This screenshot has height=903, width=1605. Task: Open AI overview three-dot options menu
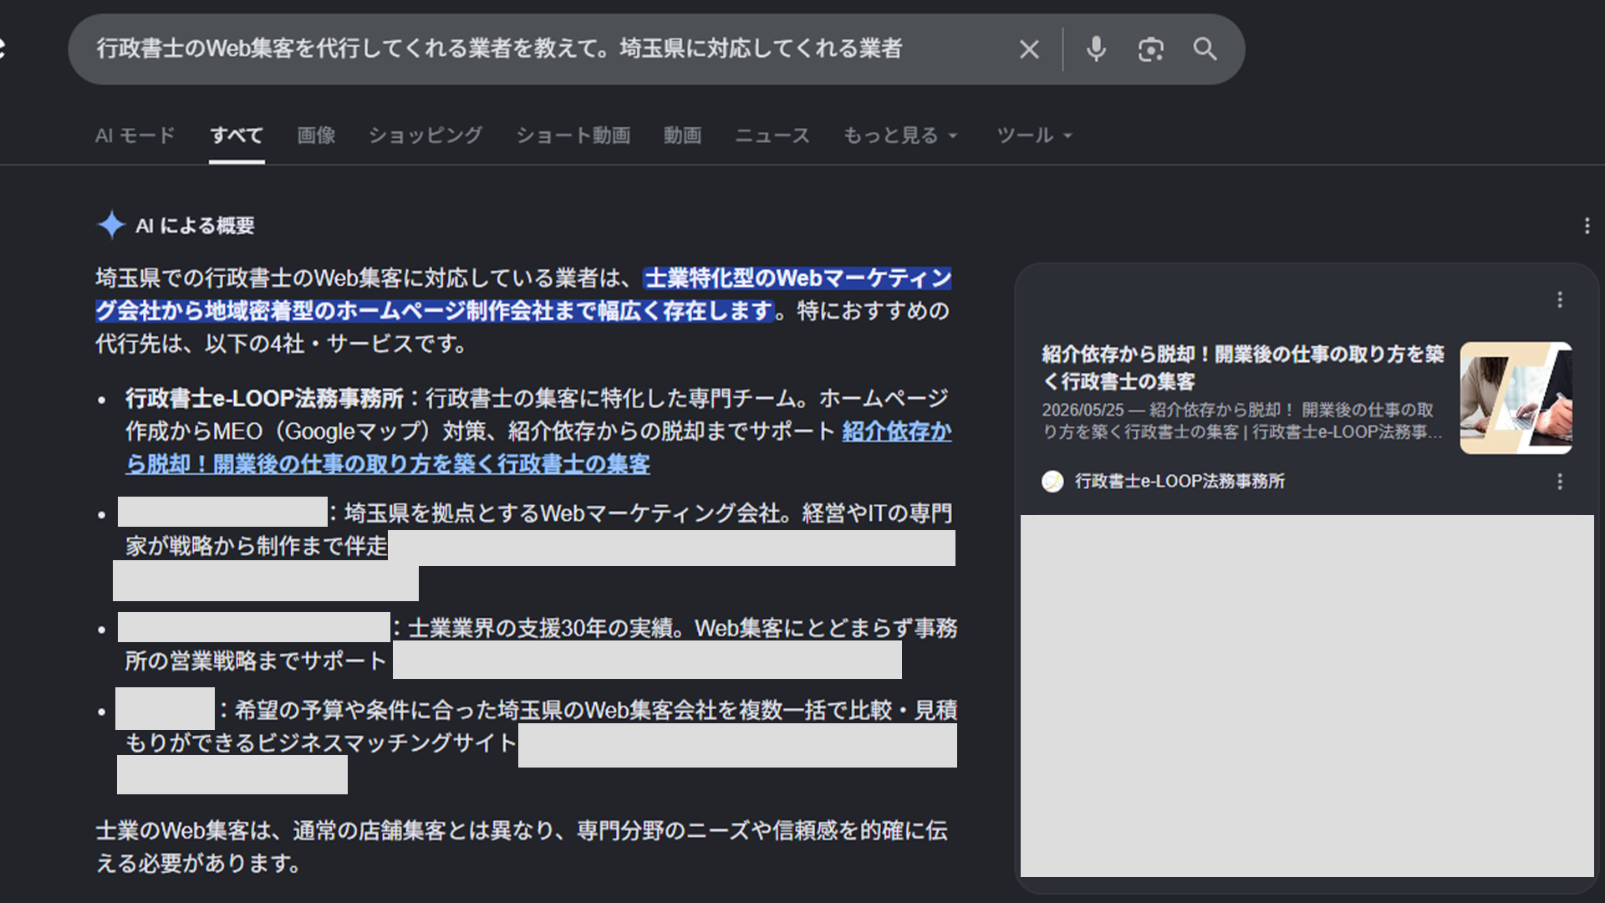(x=1587, y=226)
